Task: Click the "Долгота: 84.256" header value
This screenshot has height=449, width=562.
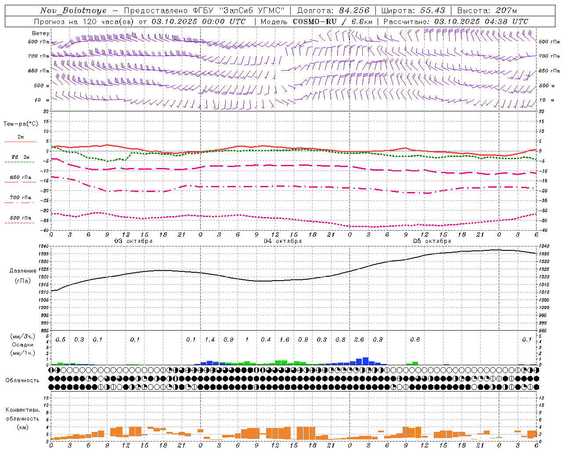Action: click(x=333, y=11)
